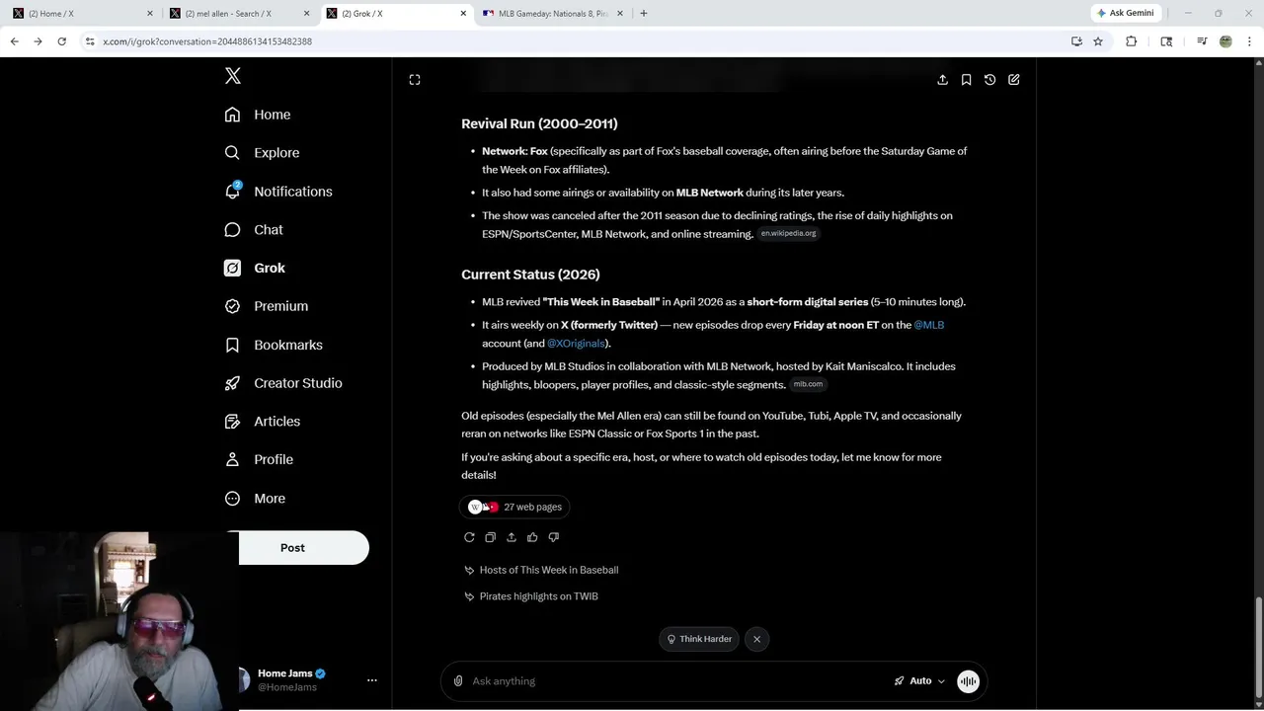Start a new Grok chat
The image size is (1264, 711).
coord(1014,80)
